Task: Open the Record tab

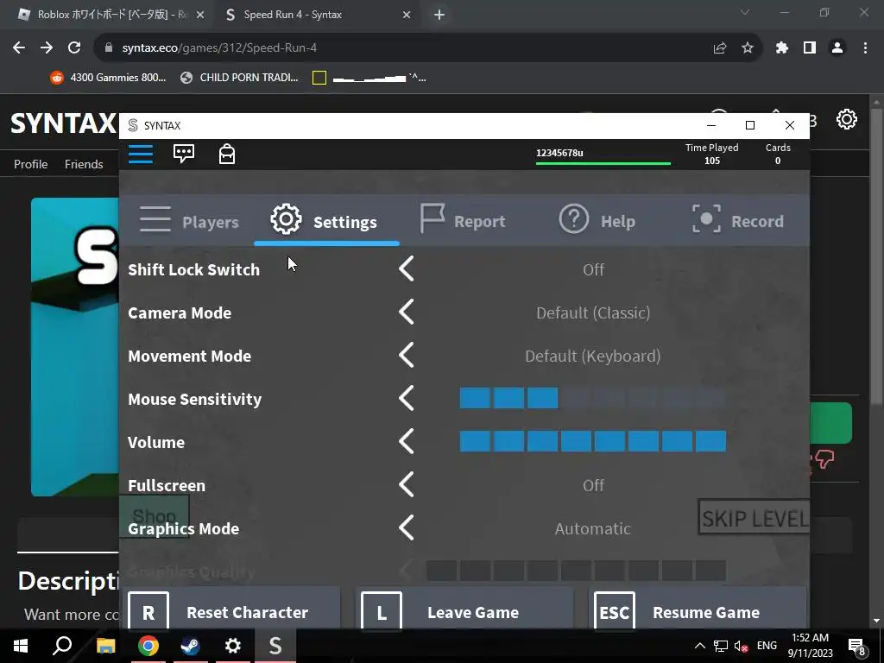Action: [738, 220]
